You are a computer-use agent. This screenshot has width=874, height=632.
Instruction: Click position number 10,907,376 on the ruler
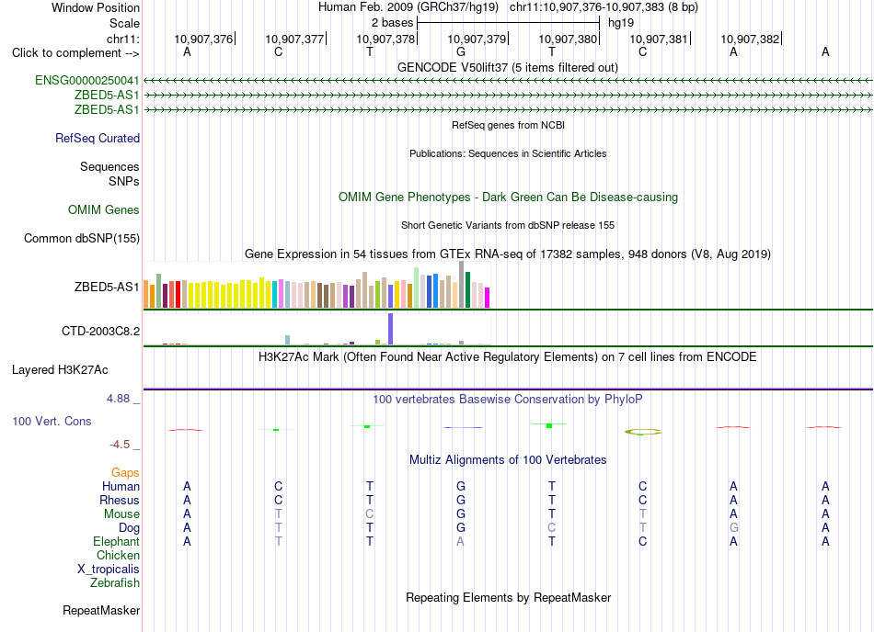pos(203,39)
